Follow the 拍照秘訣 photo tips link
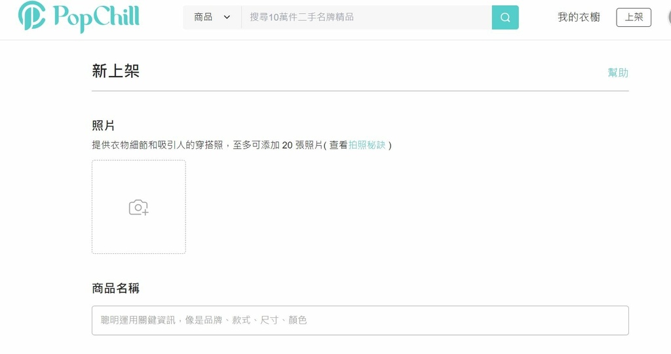This screenshot has height=354, width=671. coord(367,145)
